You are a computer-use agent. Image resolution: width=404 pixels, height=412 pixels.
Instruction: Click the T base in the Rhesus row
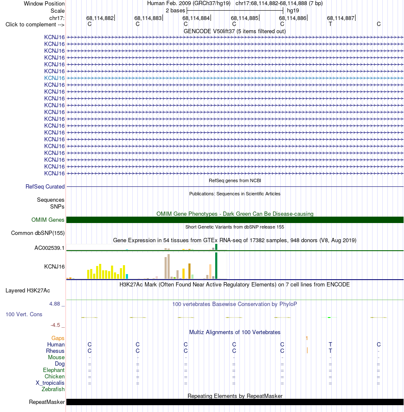(x=330, y=351)
